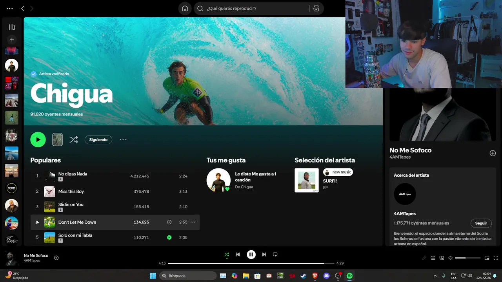Click the 'new music' badge
This screenshot has width=502, height=282.
pyautogui.click(x=338, y=172)
